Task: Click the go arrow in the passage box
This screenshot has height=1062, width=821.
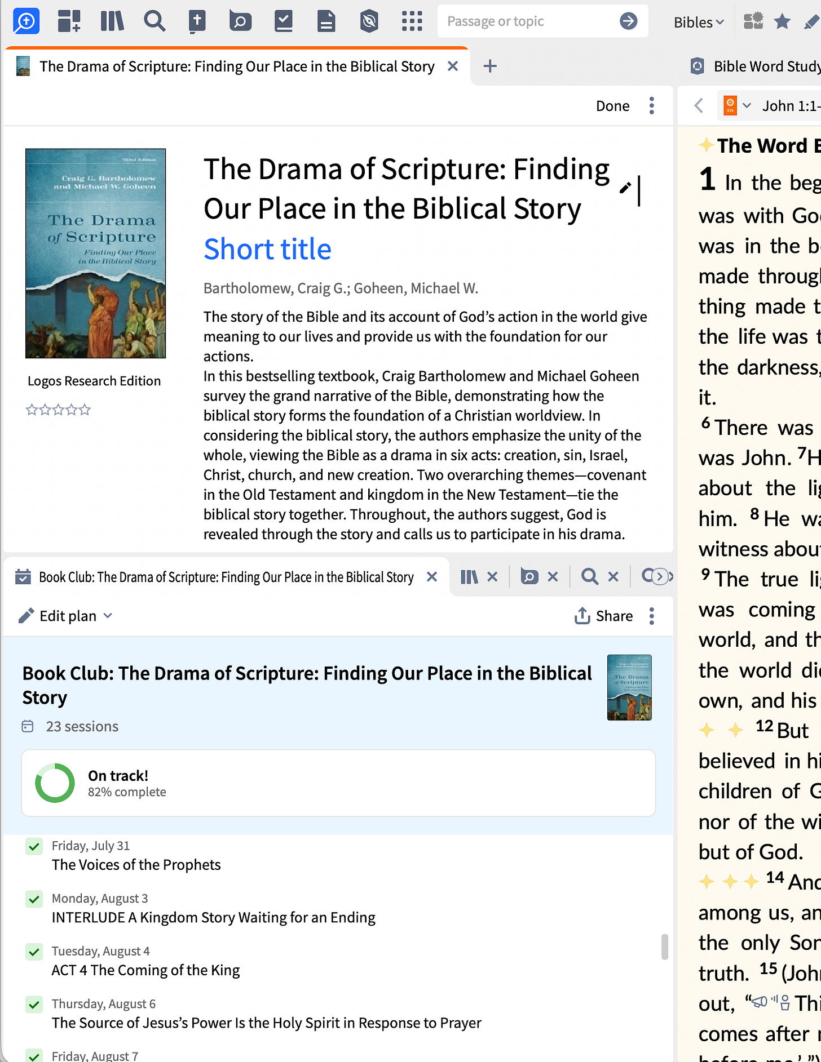Action: click(x=628, y=21)
